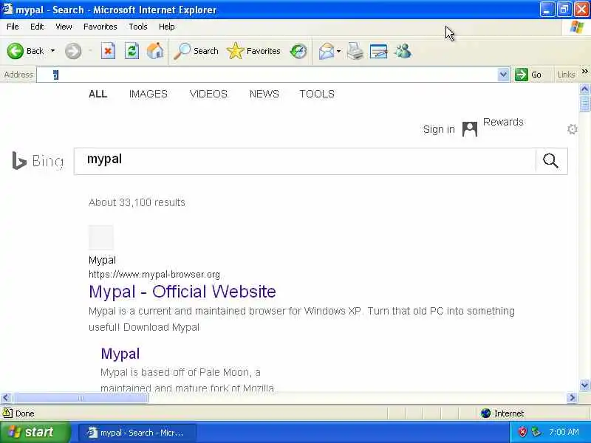Image resolution: width=591 pixels, height=443 pixels.
Task: Click the vertical scrollbar down arrow
Action: [584, 385]
